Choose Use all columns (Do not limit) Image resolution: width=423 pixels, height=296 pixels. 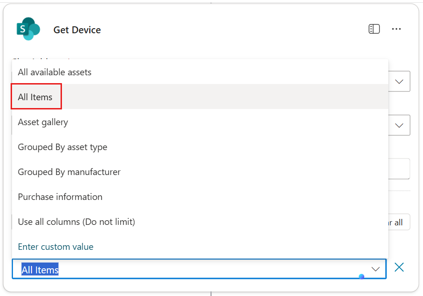point(76,221)
